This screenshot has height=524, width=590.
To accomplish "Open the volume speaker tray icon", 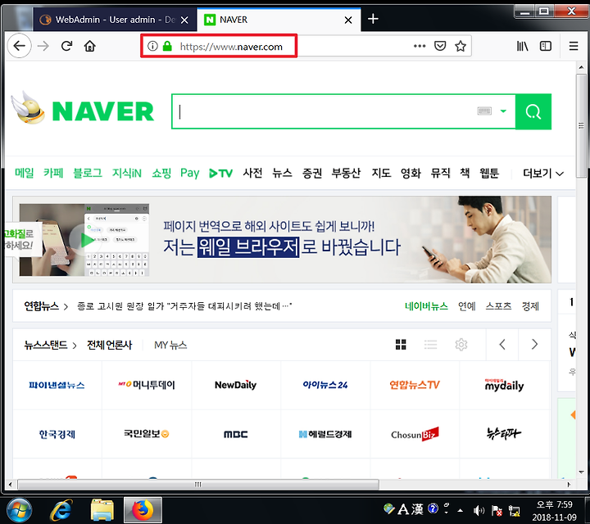I will (479, 510).
